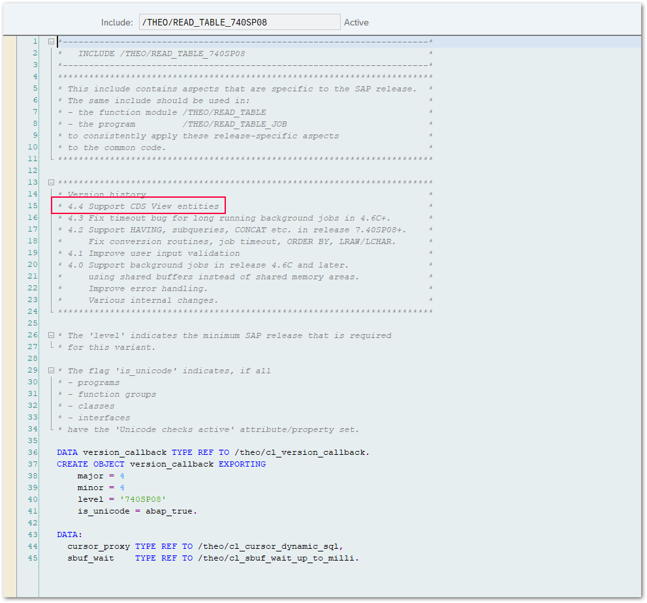The width and height of the screenshot is (647, 603).
Task: Click the 'minor = 4' assignment line
Action: (x=101, y=487)
